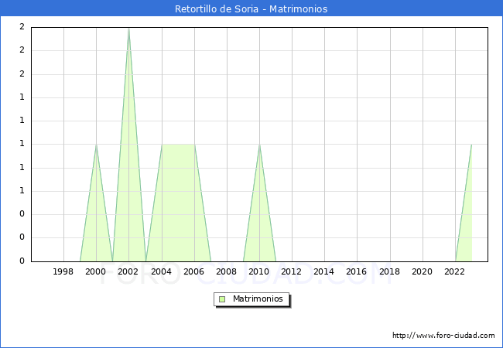Click the flat plateau area between 2004 and 2006
Image resolution: width=503 pixels, height=348 pixels.
point(178,203)
